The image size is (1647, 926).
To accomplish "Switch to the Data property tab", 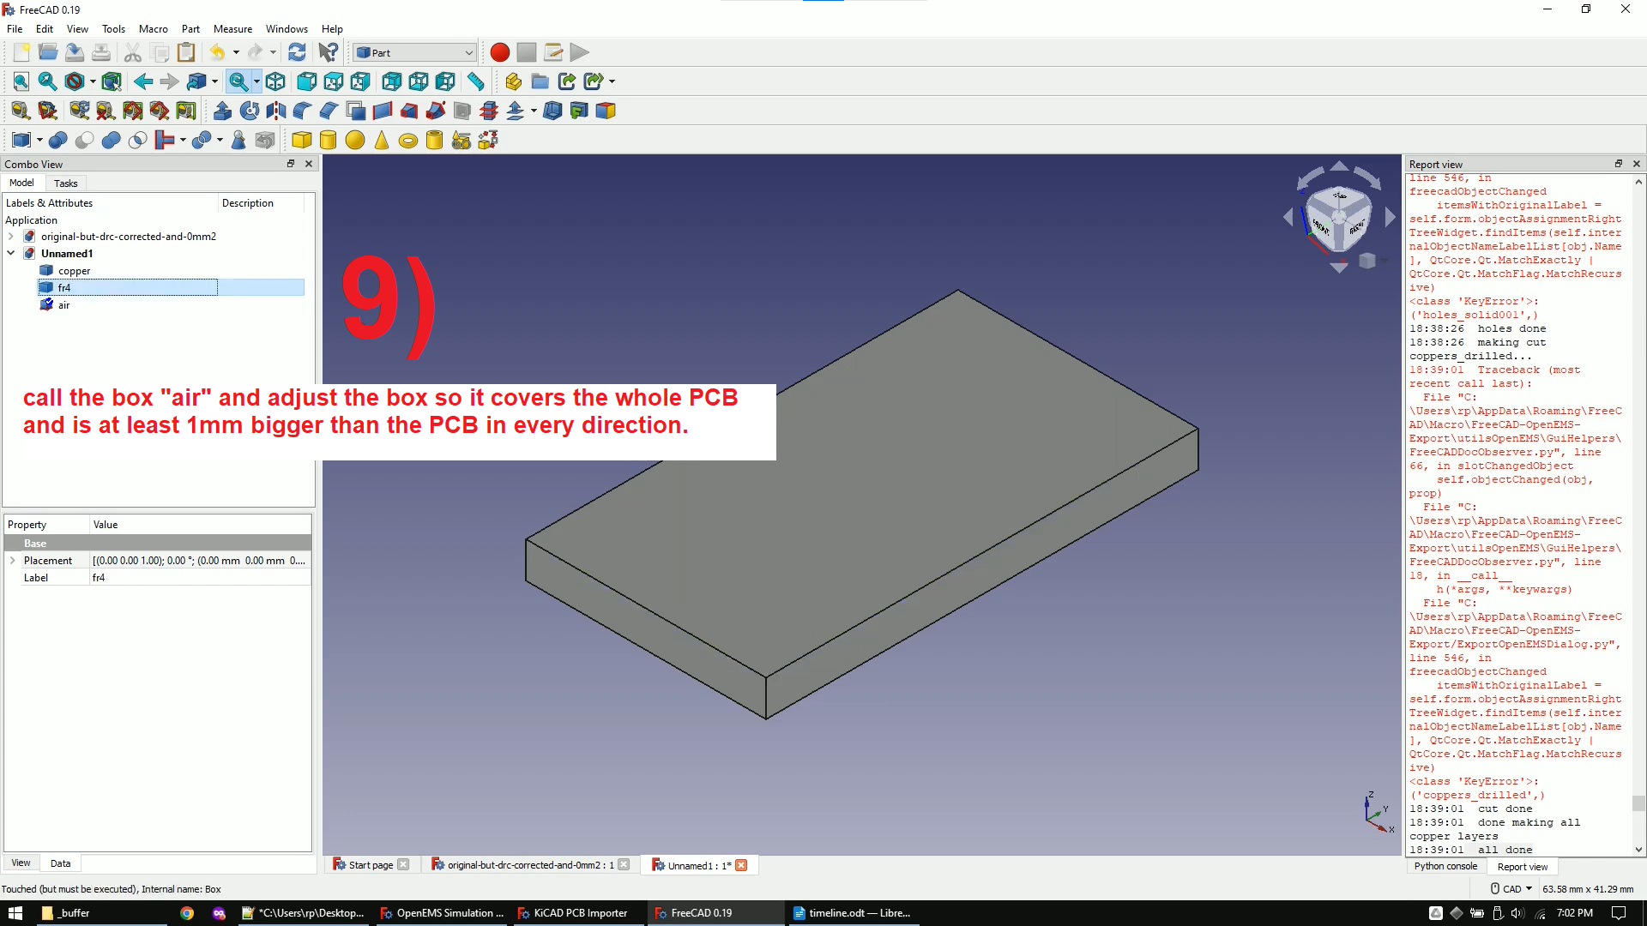I will click(x=60, y=863).
